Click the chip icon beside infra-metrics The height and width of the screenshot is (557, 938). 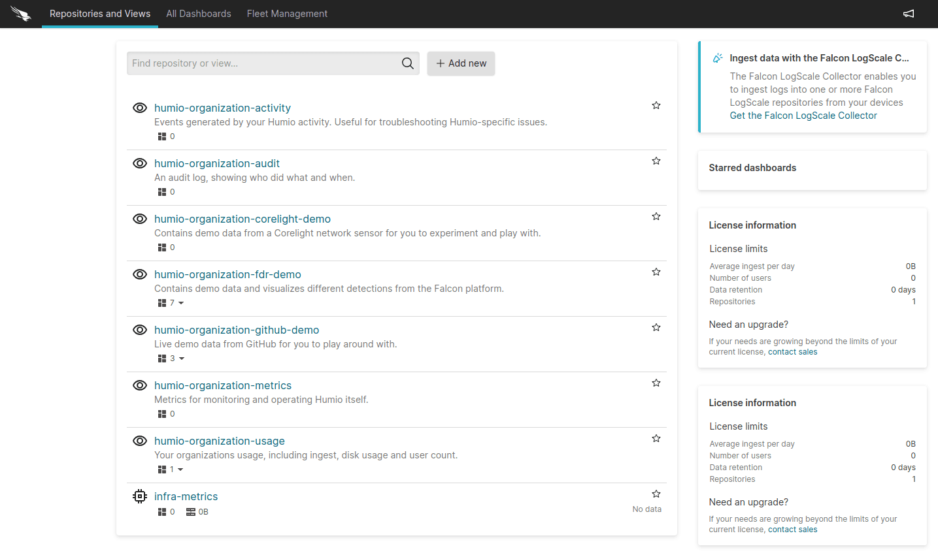click(x=140, y=496)
